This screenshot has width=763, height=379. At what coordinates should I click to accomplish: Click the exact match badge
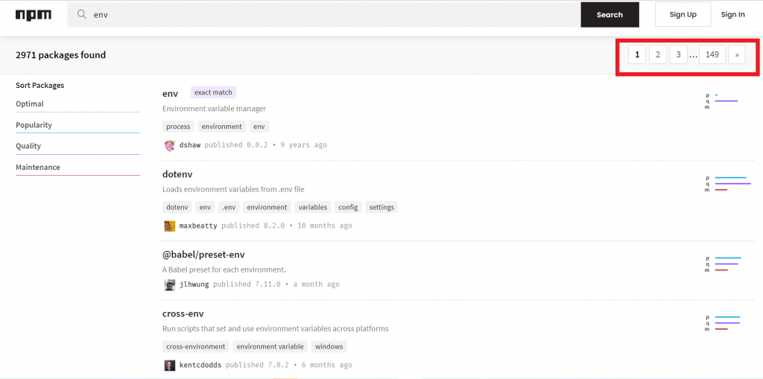pos(214,92)
